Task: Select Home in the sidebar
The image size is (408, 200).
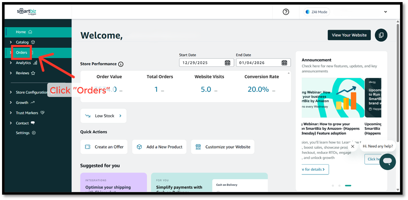Action: [21, 32]
